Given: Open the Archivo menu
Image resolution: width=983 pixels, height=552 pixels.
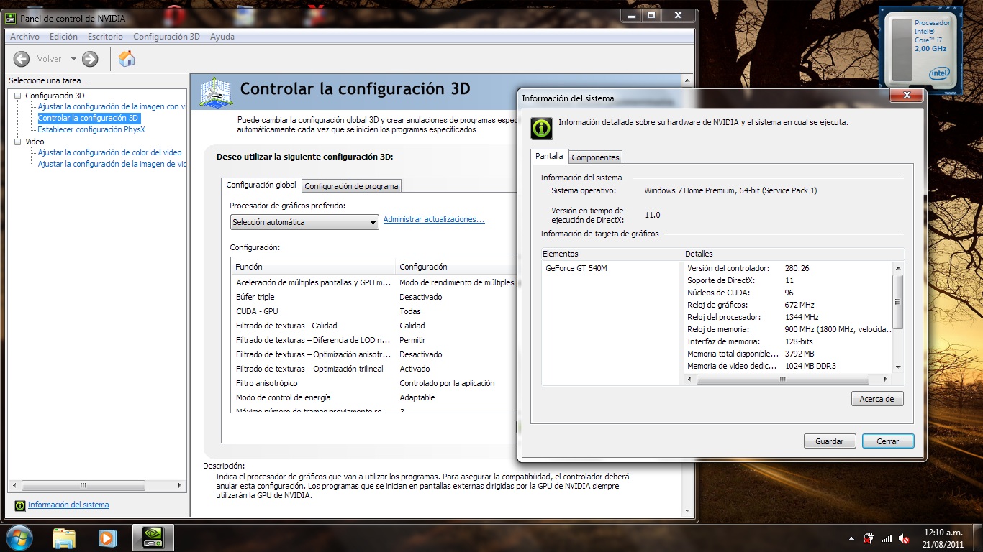Looking at the screenshot, I should (24, 37).
